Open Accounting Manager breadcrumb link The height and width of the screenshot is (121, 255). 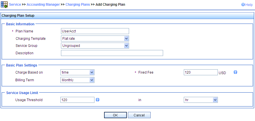click(x=43, y=5)
